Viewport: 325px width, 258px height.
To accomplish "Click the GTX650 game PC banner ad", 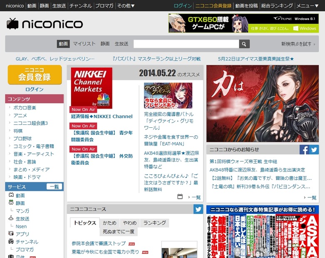I will pos(243,23).
